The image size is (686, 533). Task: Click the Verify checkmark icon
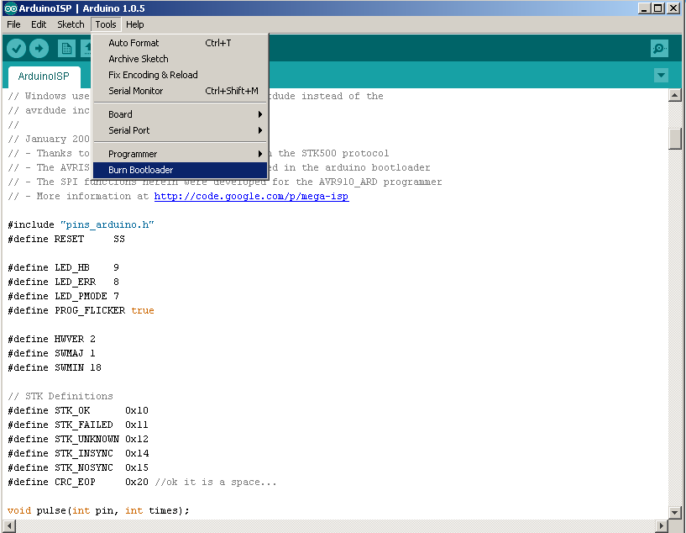[x=16, y=48]
